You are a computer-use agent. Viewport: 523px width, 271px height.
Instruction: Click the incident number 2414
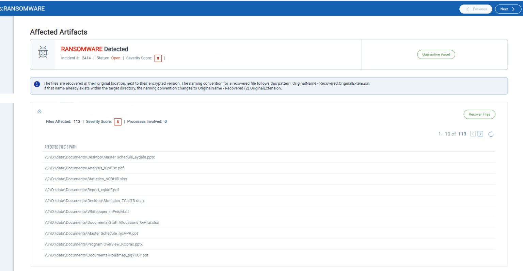click(x=86, y=58)
